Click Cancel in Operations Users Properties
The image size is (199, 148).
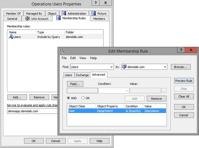(56, 141)
